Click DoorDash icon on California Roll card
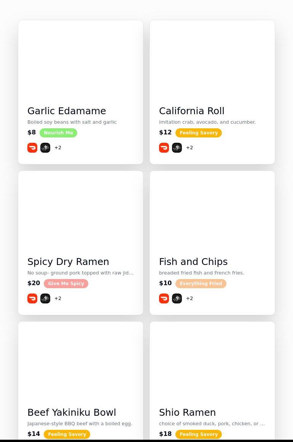 click(x=164, y=148)
